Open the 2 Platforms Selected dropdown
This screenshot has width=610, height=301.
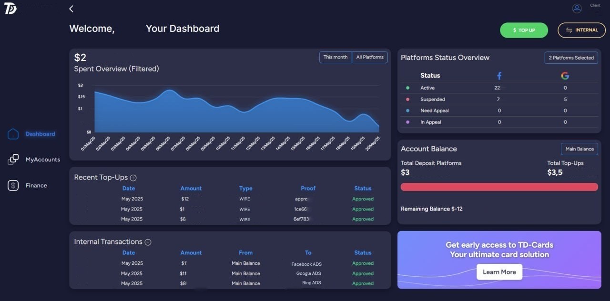tap(571, 57)
